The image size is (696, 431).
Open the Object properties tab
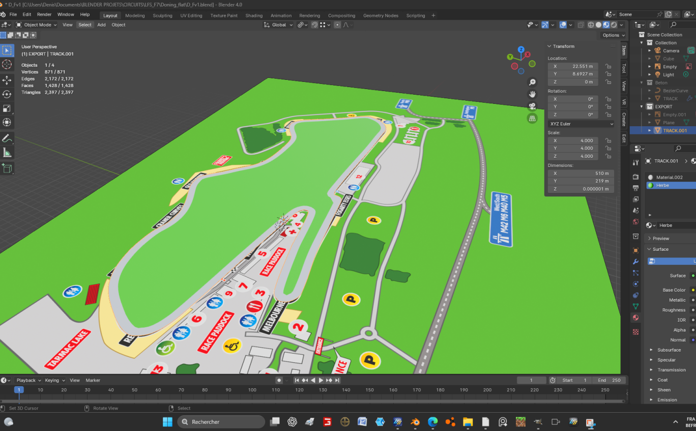tap(635, 250)
